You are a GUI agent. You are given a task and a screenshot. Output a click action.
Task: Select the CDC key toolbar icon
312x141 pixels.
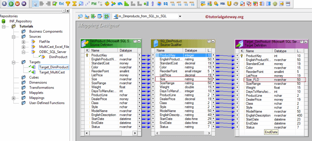coord(203,4)
